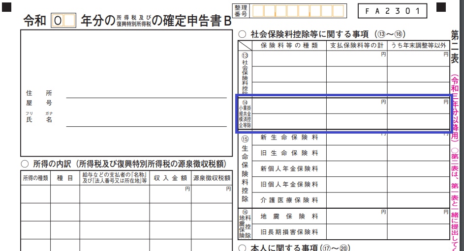Click 旧長期損害保険料 支払保険料等の計 cell
This screenshot has width=464, height=251.
click(x=357, y=232)
